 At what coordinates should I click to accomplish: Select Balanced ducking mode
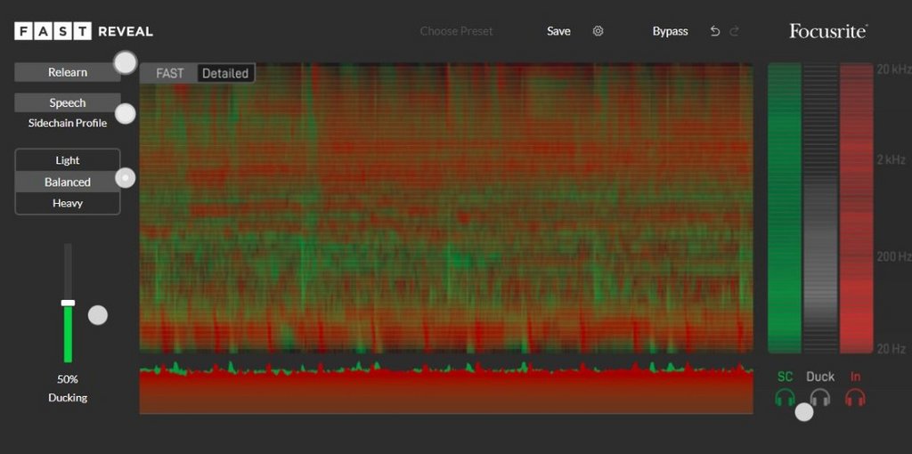68,182
